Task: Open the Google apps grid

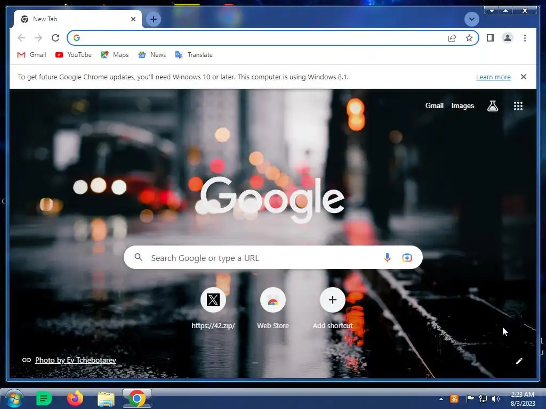Action: [x=518, y=106]
